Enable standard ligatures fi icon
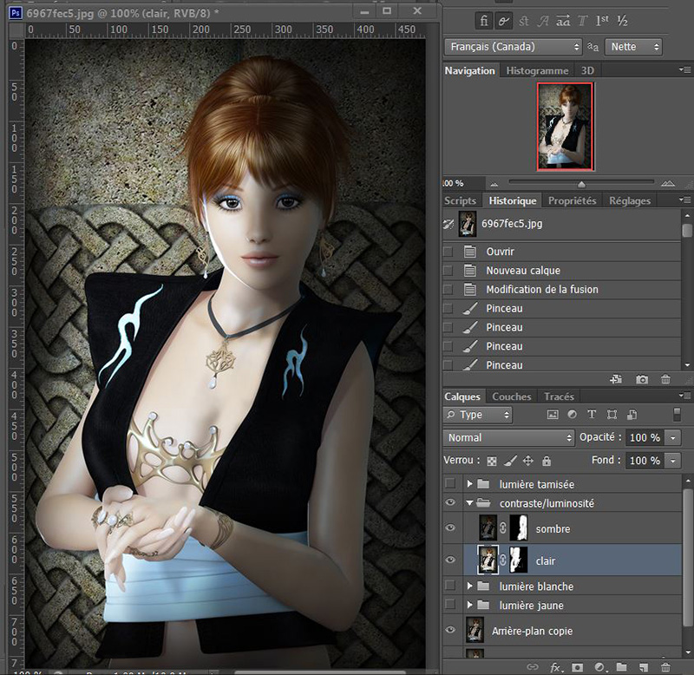Viewport: 694px width, 675px height. click(484, 20)
